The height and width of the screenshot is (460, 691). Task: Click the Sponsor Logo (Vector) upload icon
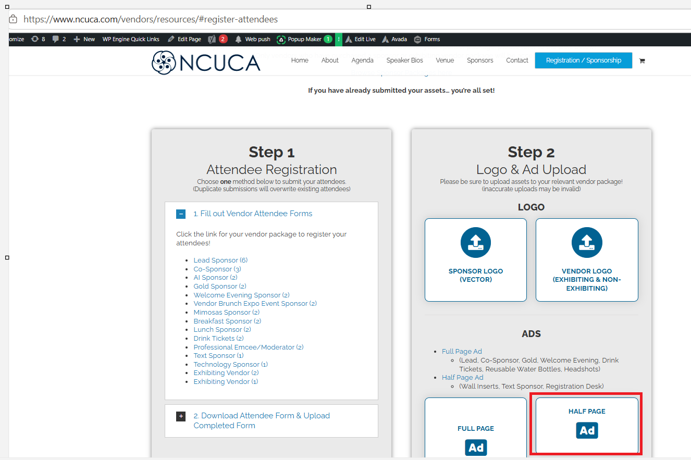click(476, 243)
